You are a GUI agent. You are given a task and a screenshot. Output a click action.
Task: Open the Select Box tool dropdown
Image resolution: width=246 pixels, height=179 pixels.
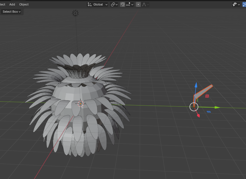click(12, 12)
